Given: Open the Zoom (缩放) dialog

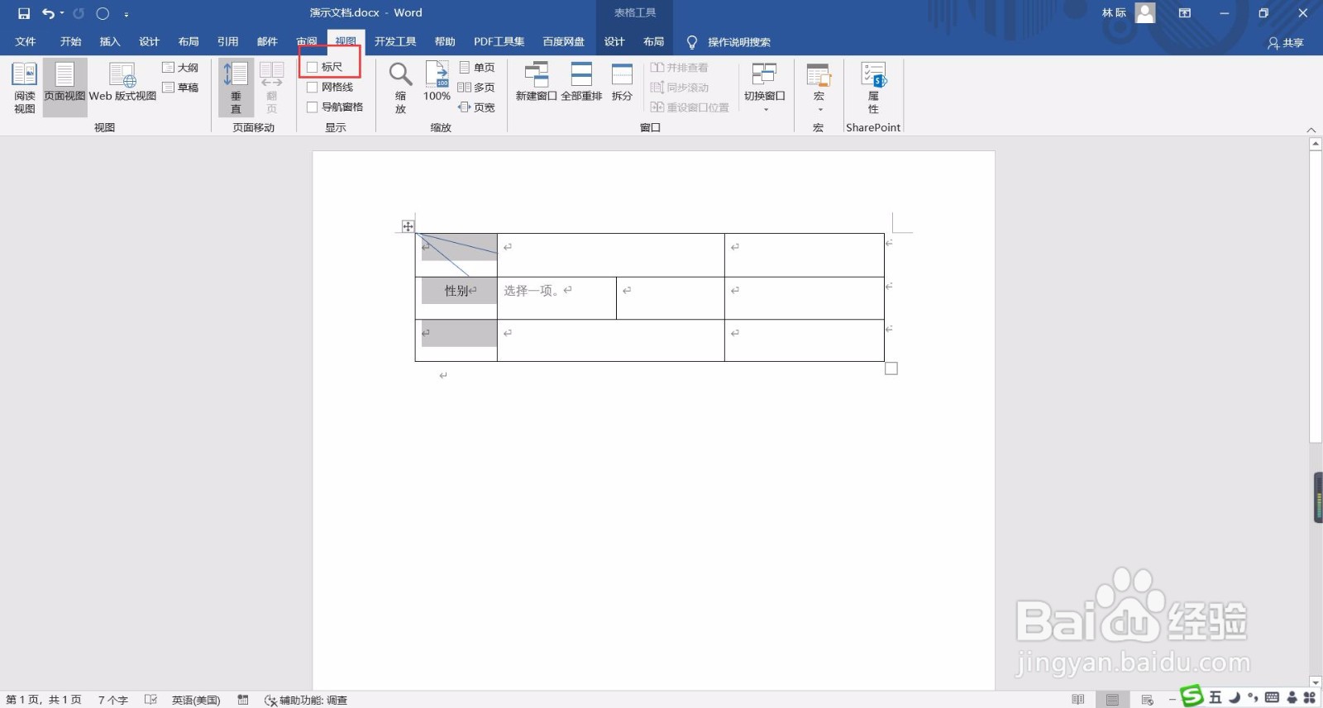Looking at the screenshot, I should click(400, 88).
